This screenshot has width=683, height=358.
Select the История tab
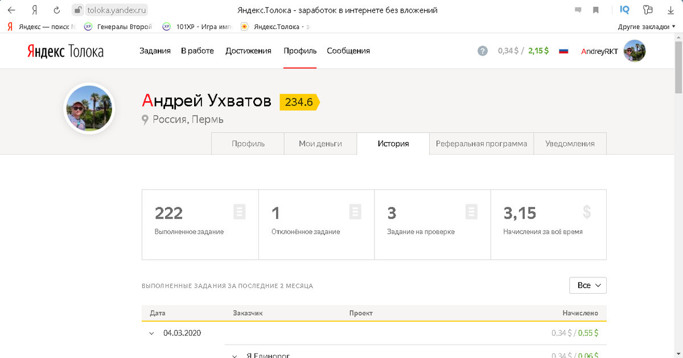pyautogui.click(x=393, y=144)
